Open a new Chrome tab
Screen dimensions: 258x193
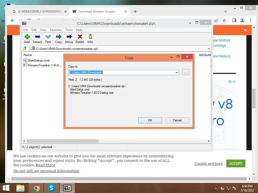click(x=135, y=12)
